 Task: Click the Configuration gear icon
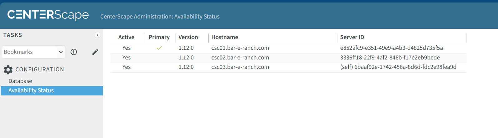tap(8, 69)
